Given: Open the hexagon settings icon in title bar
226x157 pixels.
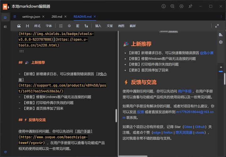Looking at the screenshot, I should (181, 6).
